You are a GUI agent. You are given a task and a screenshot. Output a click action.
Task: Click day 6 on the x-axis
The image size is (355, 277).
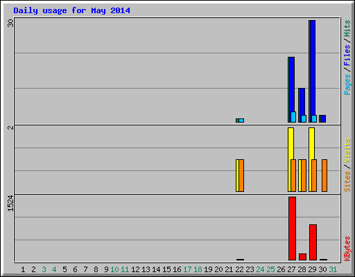[75, 269]
